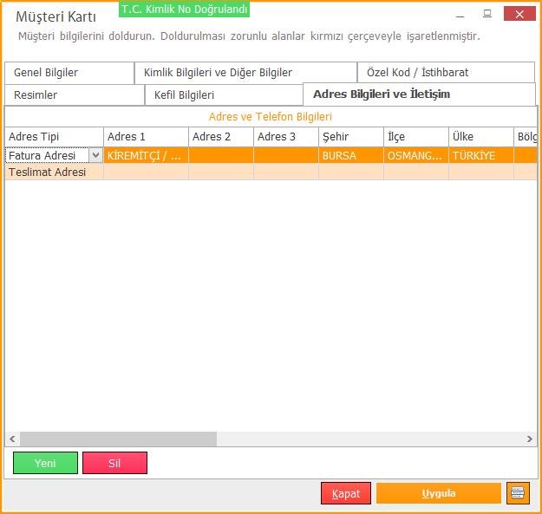Click the Kapat button
Image resolution: width=542 pixels, height=514 pixels.
(346, 493)
